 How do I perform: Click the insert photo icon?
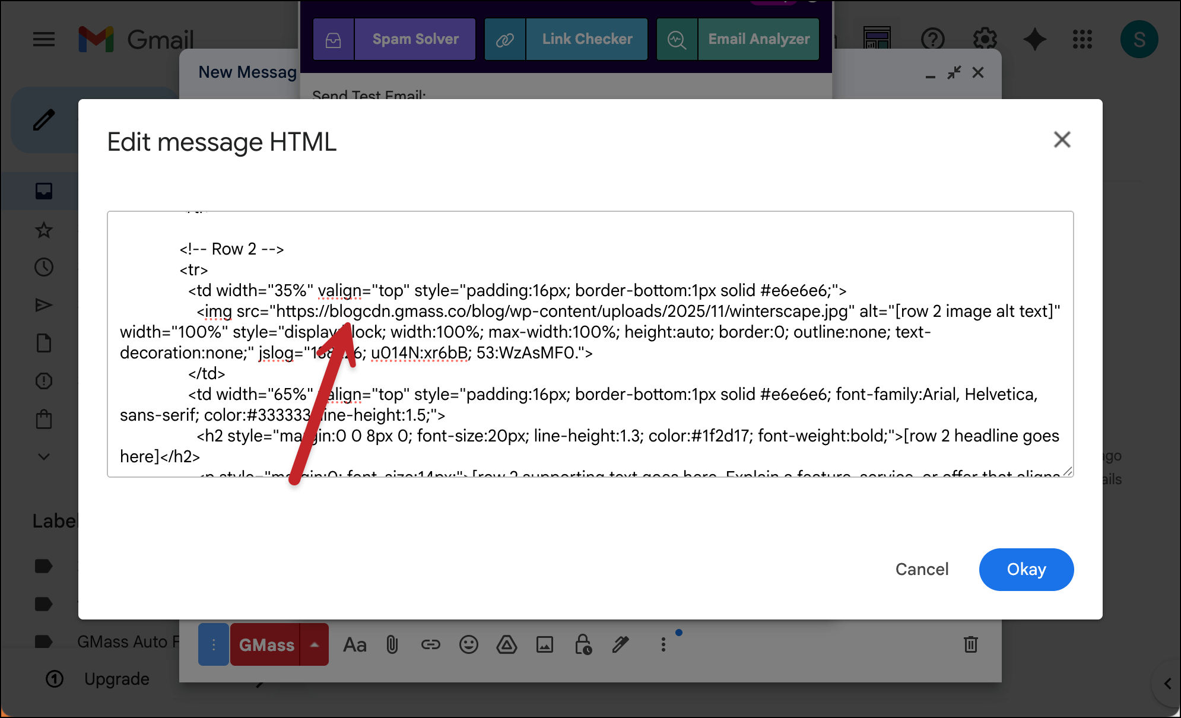tap(544, 644)
